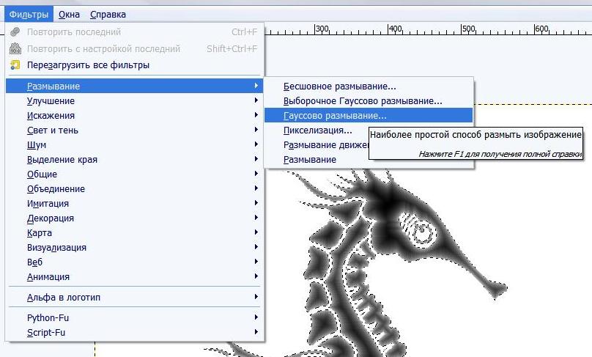The height and width of the screenshot is (357, 592).
Task: Open the Фильтры menu
Action: [29, 15]
